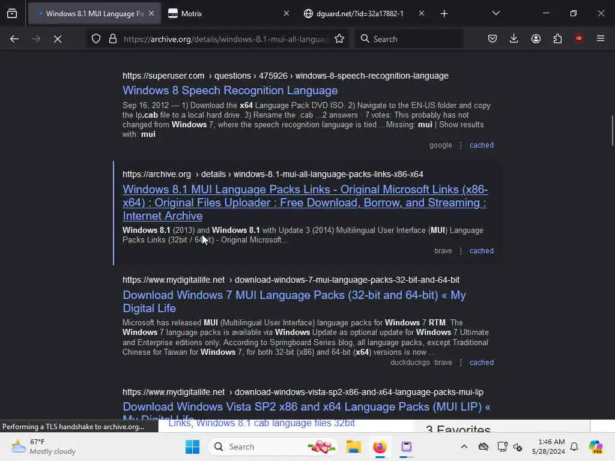Open uBlock Origin extension icon
The width and height of the screenshot is (615, 461).
click(579, 39)
